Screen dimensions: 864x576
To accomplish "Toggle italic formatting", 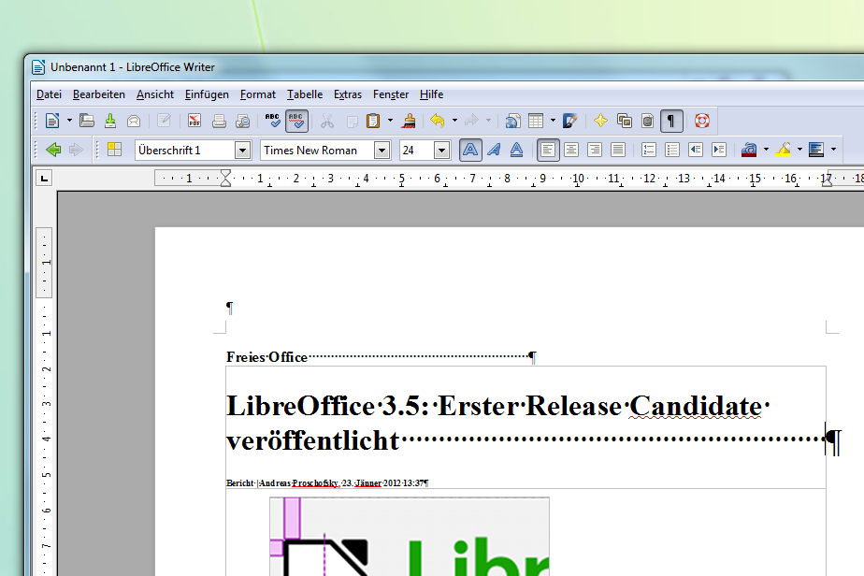I will point(495,150).
